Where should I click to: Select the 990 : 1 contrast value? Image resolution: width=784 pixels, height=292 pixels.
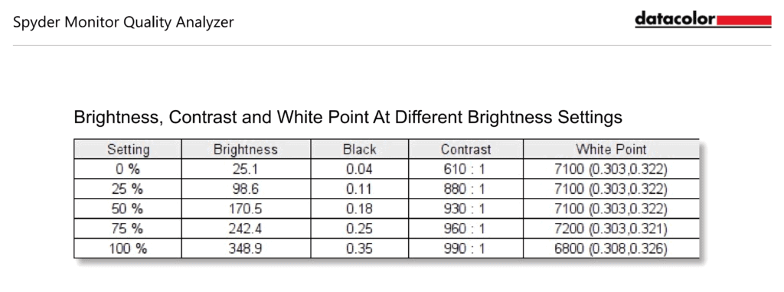pyautogui.click(x=465, y=248)
